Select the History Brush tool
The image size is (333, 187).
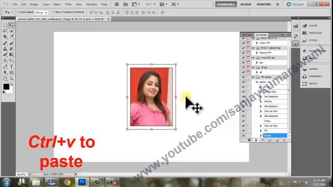11,49
